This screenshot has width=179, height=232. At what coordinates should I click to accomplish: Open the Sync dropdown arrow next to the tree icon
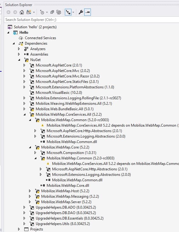point(73,12)
